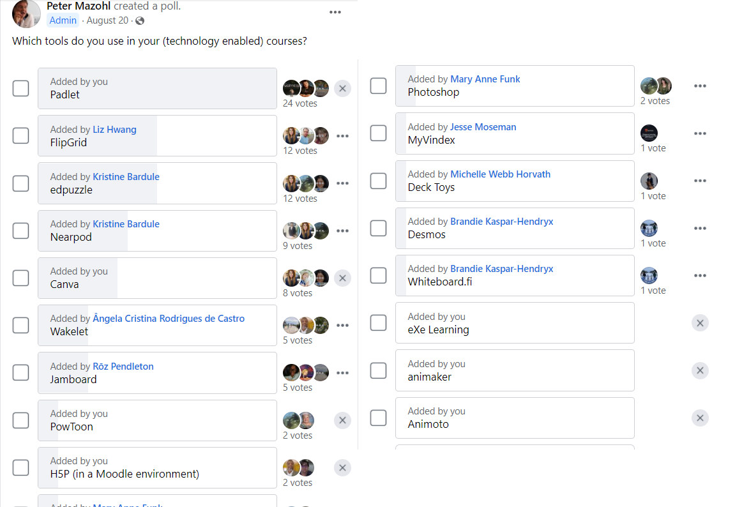The width and height of the screenshot is (735, 507).
Task: Check the Padlet checkbox
Action: [20, 89]
